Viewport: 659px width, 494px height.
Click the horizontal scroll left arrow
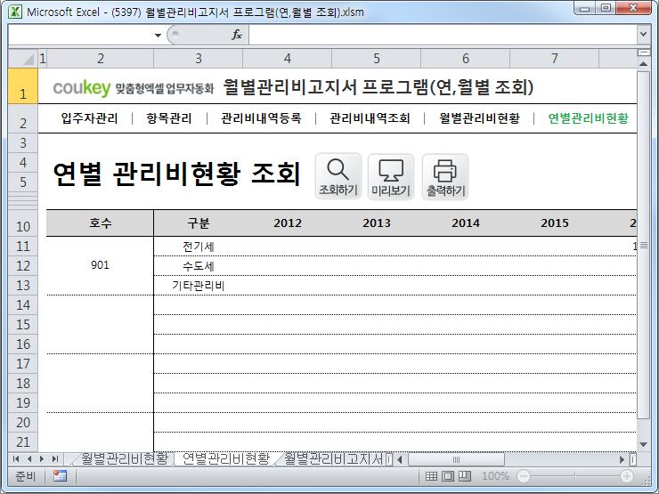click(399, 459)
